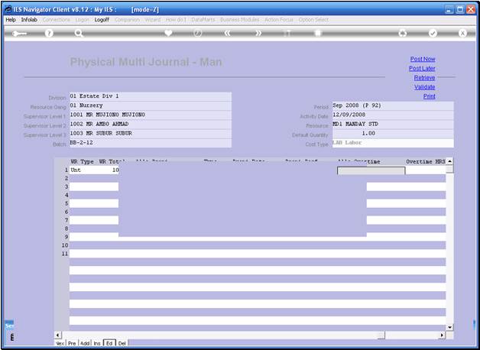Click the horizontal scrollbar left arrow
480x350 pixels.
tap(58, 335)
